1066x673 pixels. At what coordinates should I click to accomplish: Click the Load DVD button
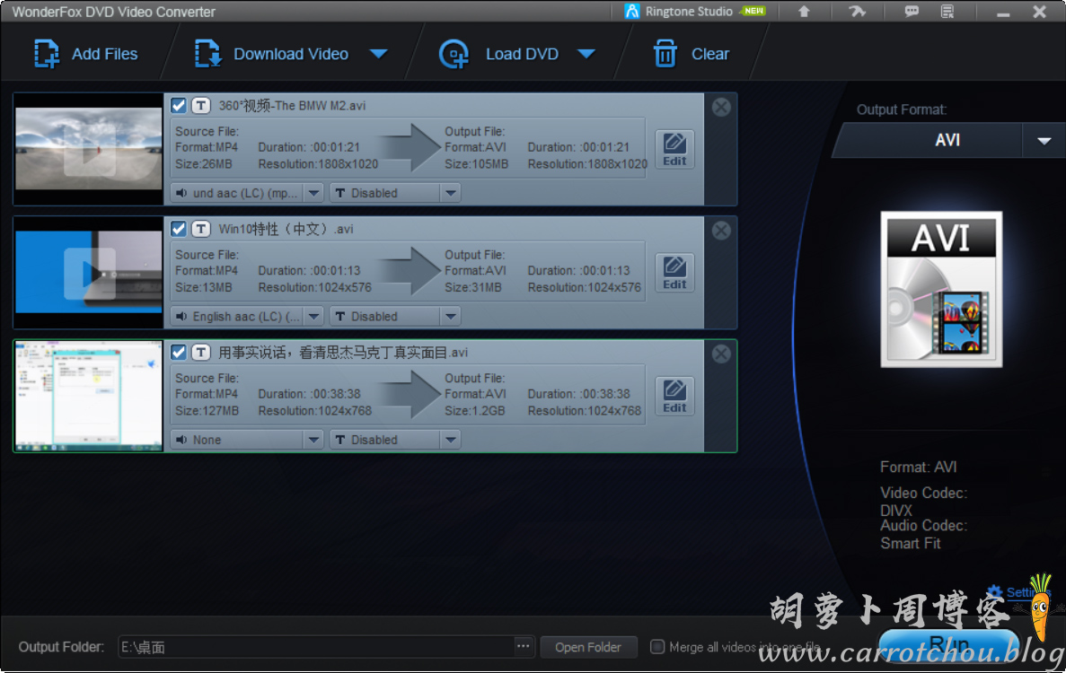click(499, 54)
